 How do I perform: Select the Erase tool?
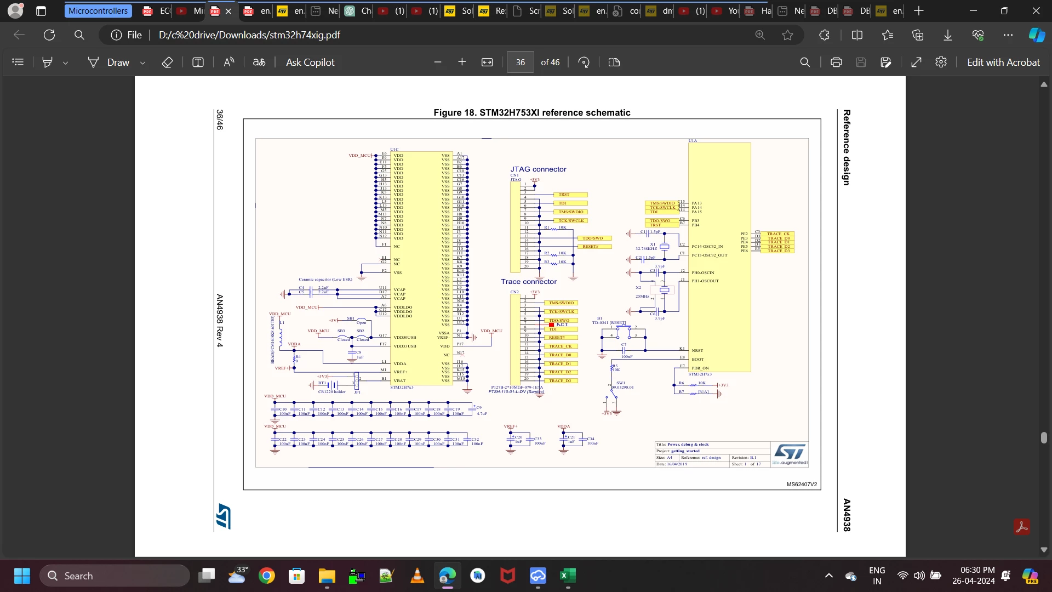(x=168, y=62)
